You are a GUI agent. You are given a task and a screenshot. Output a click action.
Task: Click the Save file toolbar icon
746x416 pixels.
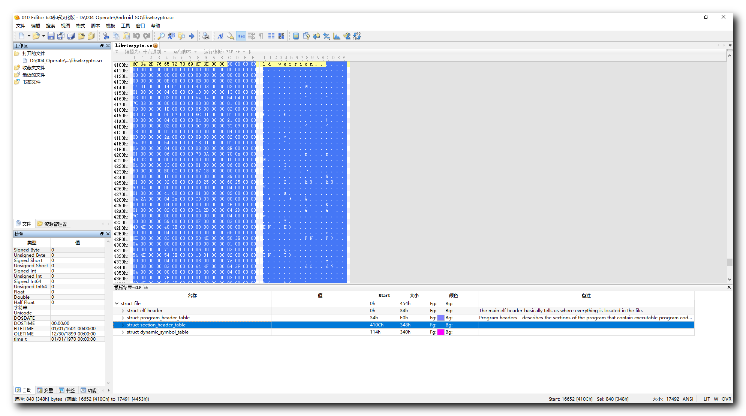click(x=51, y=36)
